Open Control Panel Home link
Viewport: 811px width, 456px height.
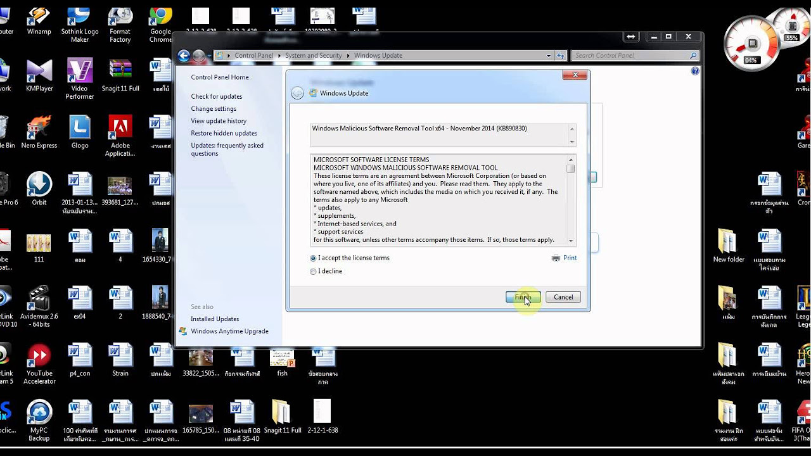tap(220, 77)
